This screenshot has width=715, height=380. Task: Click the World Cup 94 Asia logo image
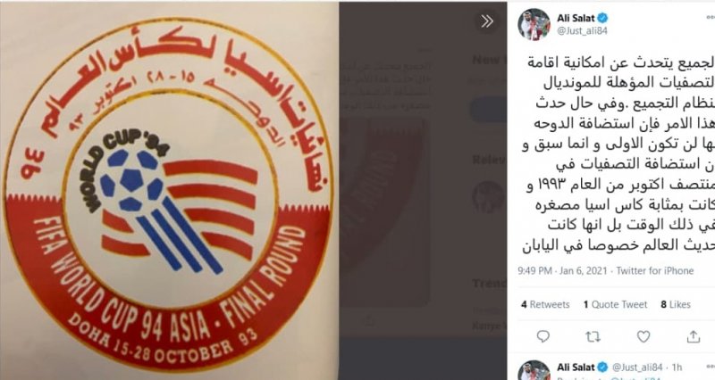pos(168,190)
